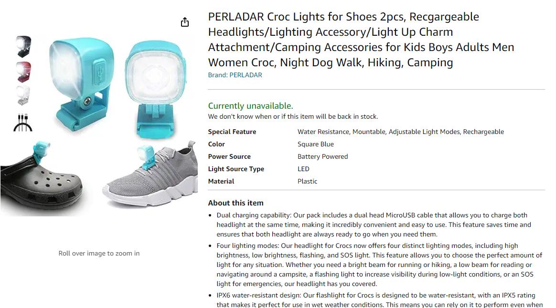Click the 'Square Blue' color value
556x308 pixels.
pos(316,144)
